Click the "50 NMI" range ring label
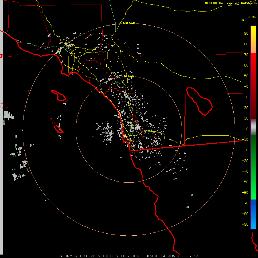The image size is (258, 258). (x=129, y=76)
